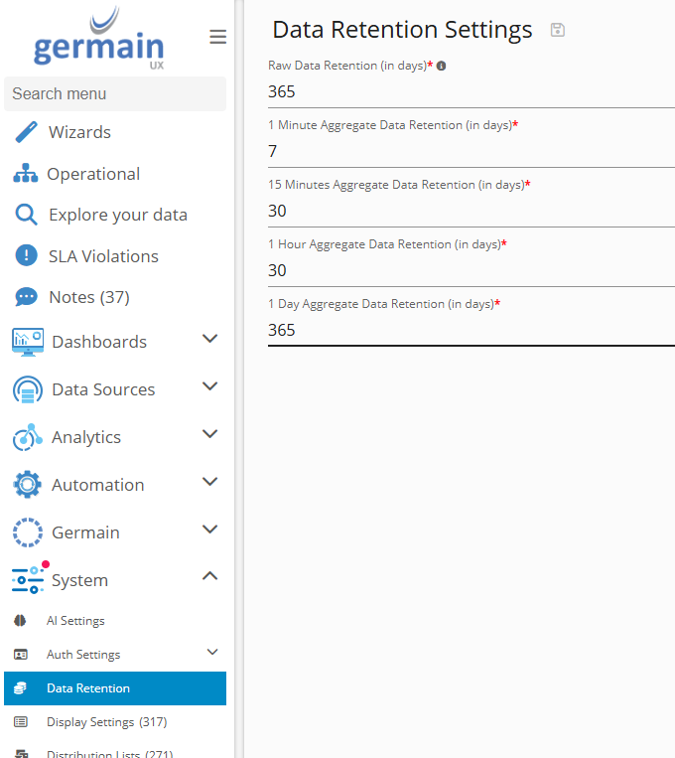
Task: Select Display Settings (317) in sidebar
Action: pos(106,722)
